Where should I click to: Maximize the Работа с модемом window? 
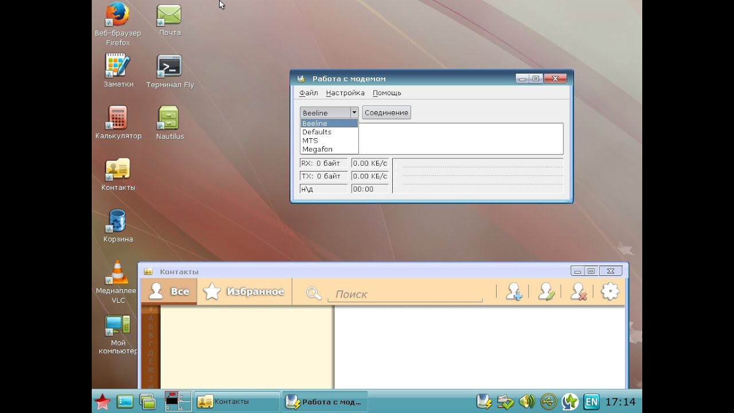[x=536, y=79]
